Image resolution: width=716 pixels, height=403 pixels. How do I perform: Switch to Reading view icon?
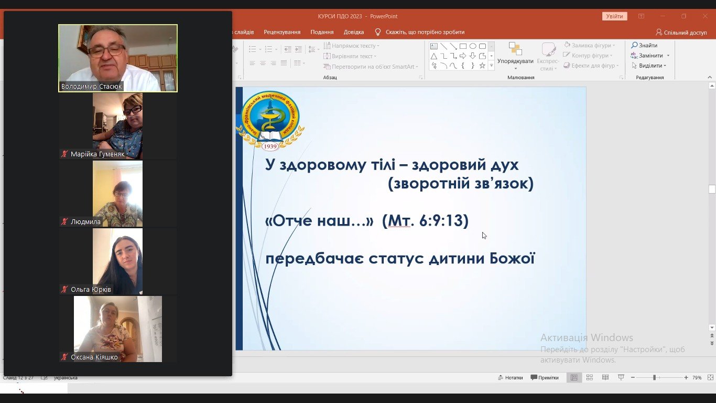(x=605, y=377)
